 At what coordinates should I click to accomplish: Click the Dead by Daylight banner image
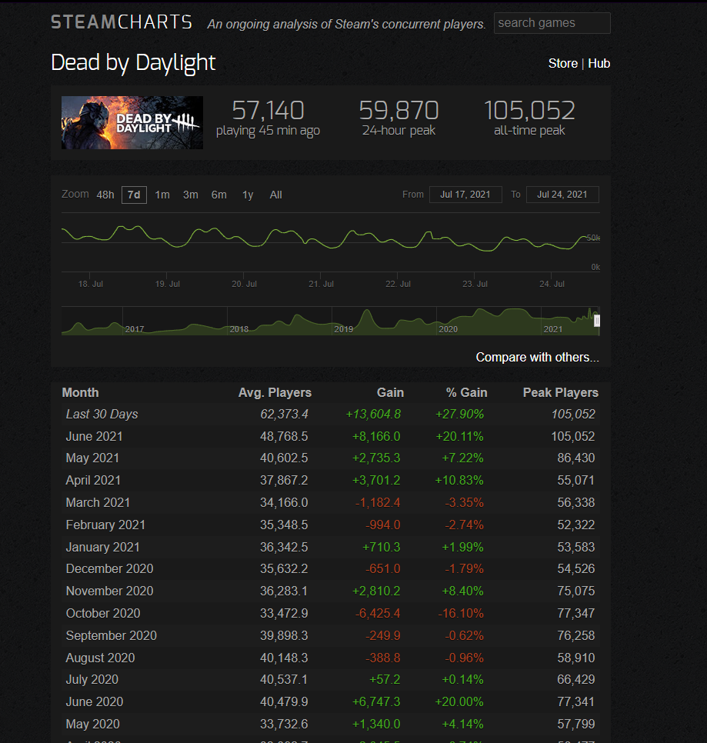pyautogui.click(x=132, y=123)
